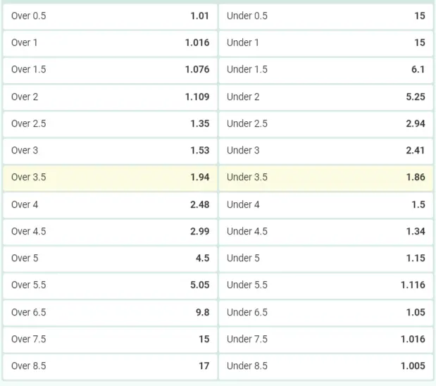The image size is (436, 386).
Task: Click Under 8.5 priced 1.005
Action: (326, 366)
